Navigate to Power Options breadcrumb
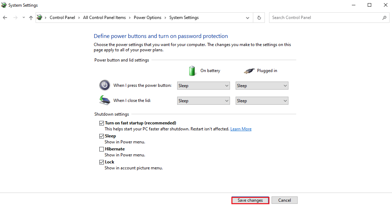This screenshot has height=207, width=392. 148,18
